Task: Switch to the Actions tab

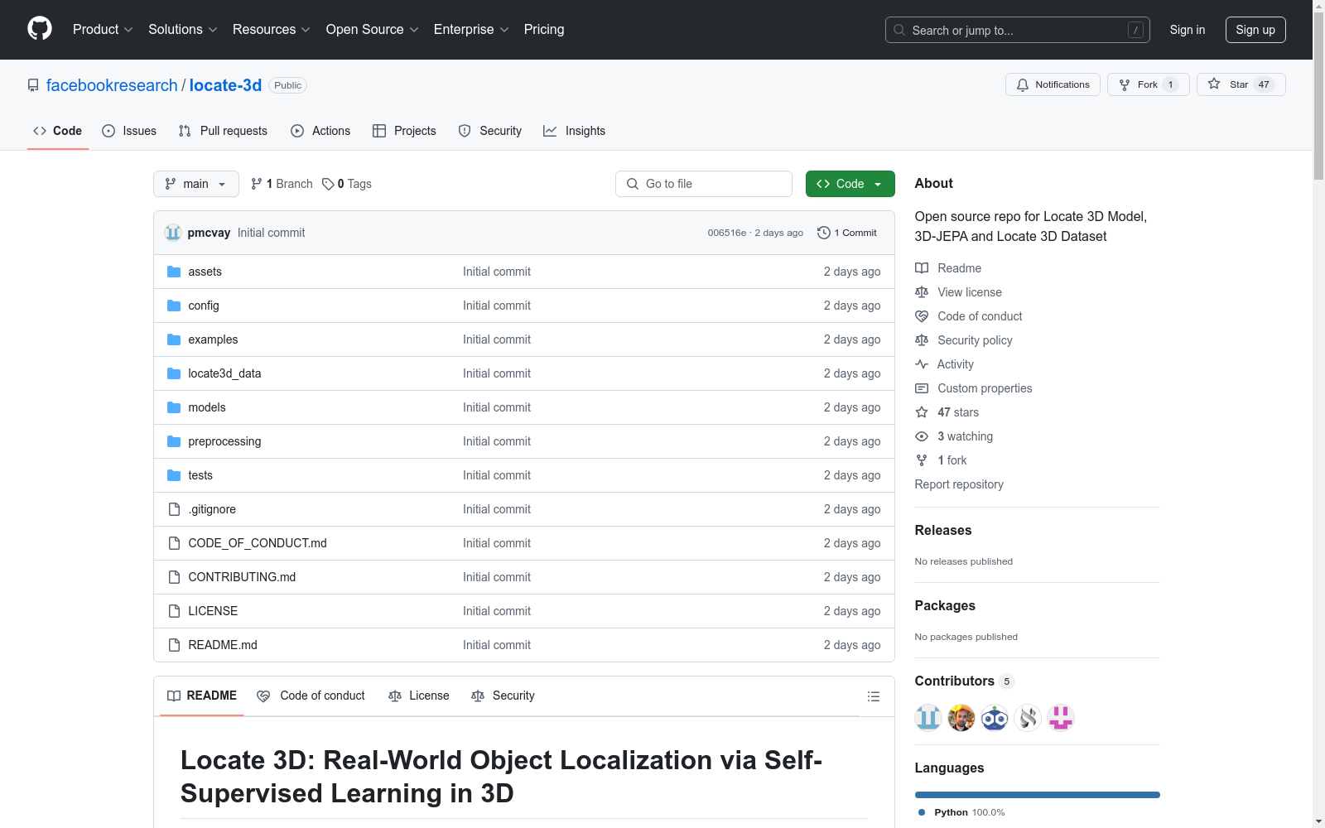Action: [320, 131]
